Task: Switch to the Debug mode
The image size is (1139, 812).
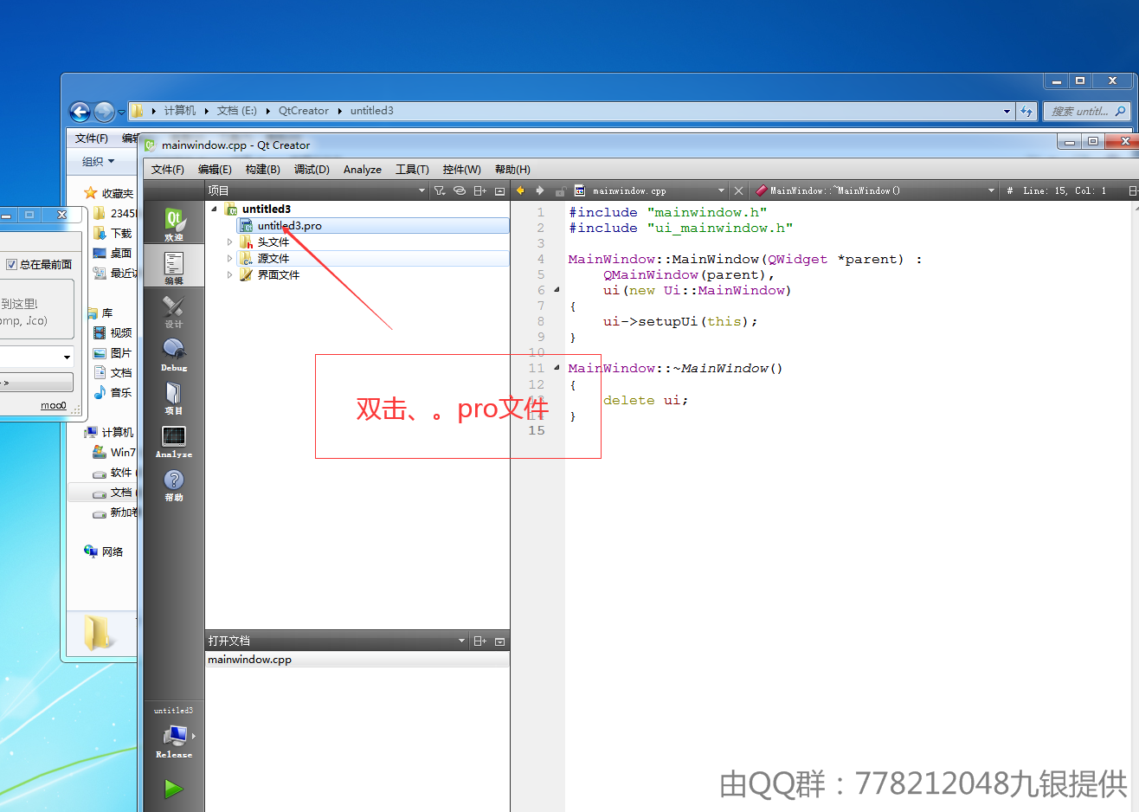Action: tap(174, 353)
